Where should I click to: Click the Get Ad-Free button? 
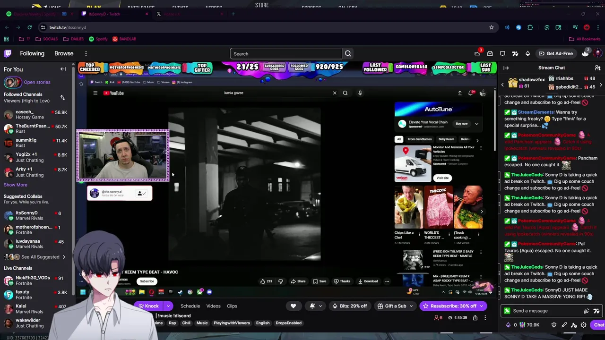(555, 53)
